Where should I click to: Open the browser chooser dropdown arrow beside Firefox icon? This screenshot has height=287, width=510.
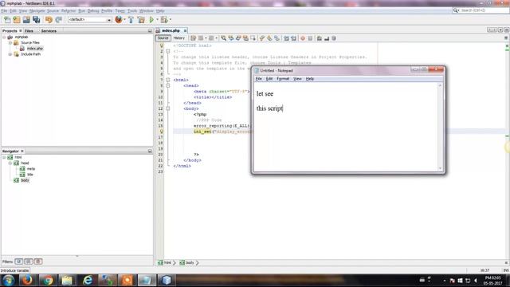pyautogui.click(x=124, y=19)
